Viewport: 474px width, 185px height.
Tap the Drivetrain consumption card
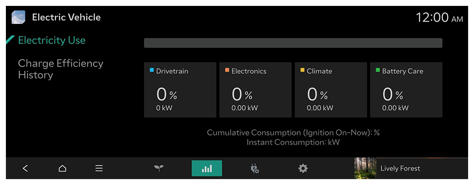coord(180,90)
